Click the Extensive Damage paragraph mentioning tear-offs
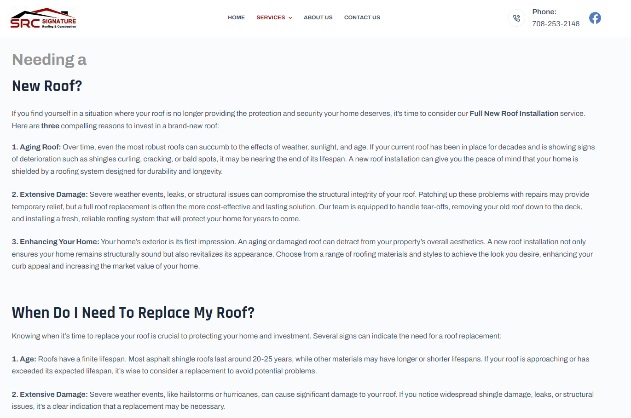 coord(301,206)
